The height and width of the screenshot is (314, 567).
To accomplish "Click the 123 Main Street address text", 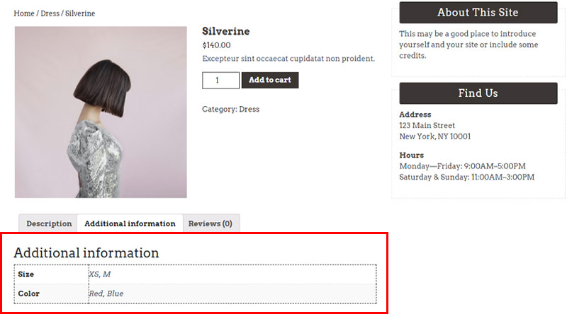I will [427, 125].
